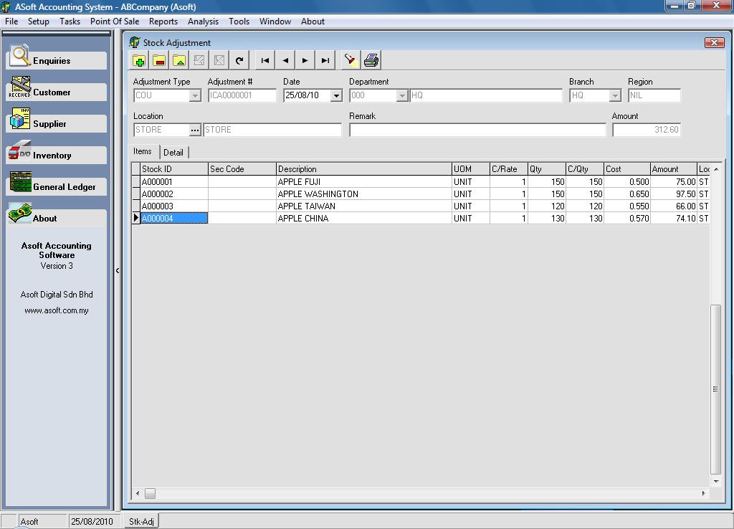
Task: Click the Location code field STORE
Action: pos(161,130)
